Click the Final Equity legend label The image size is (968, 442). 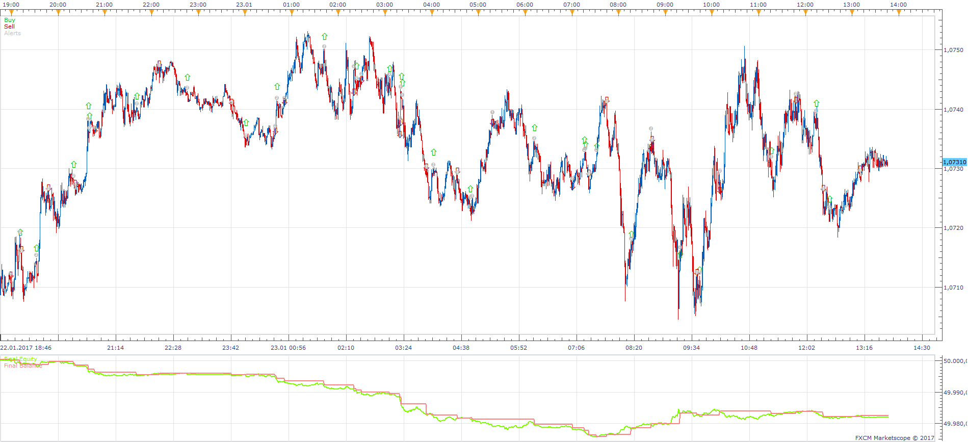point(21,359)
